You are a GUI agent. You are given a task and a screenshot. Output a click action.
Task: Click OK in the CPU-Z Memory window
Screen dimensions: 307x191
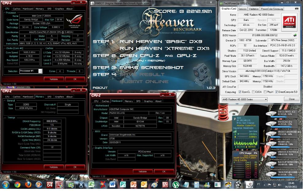pyautogui.click(x=75, y=167)
